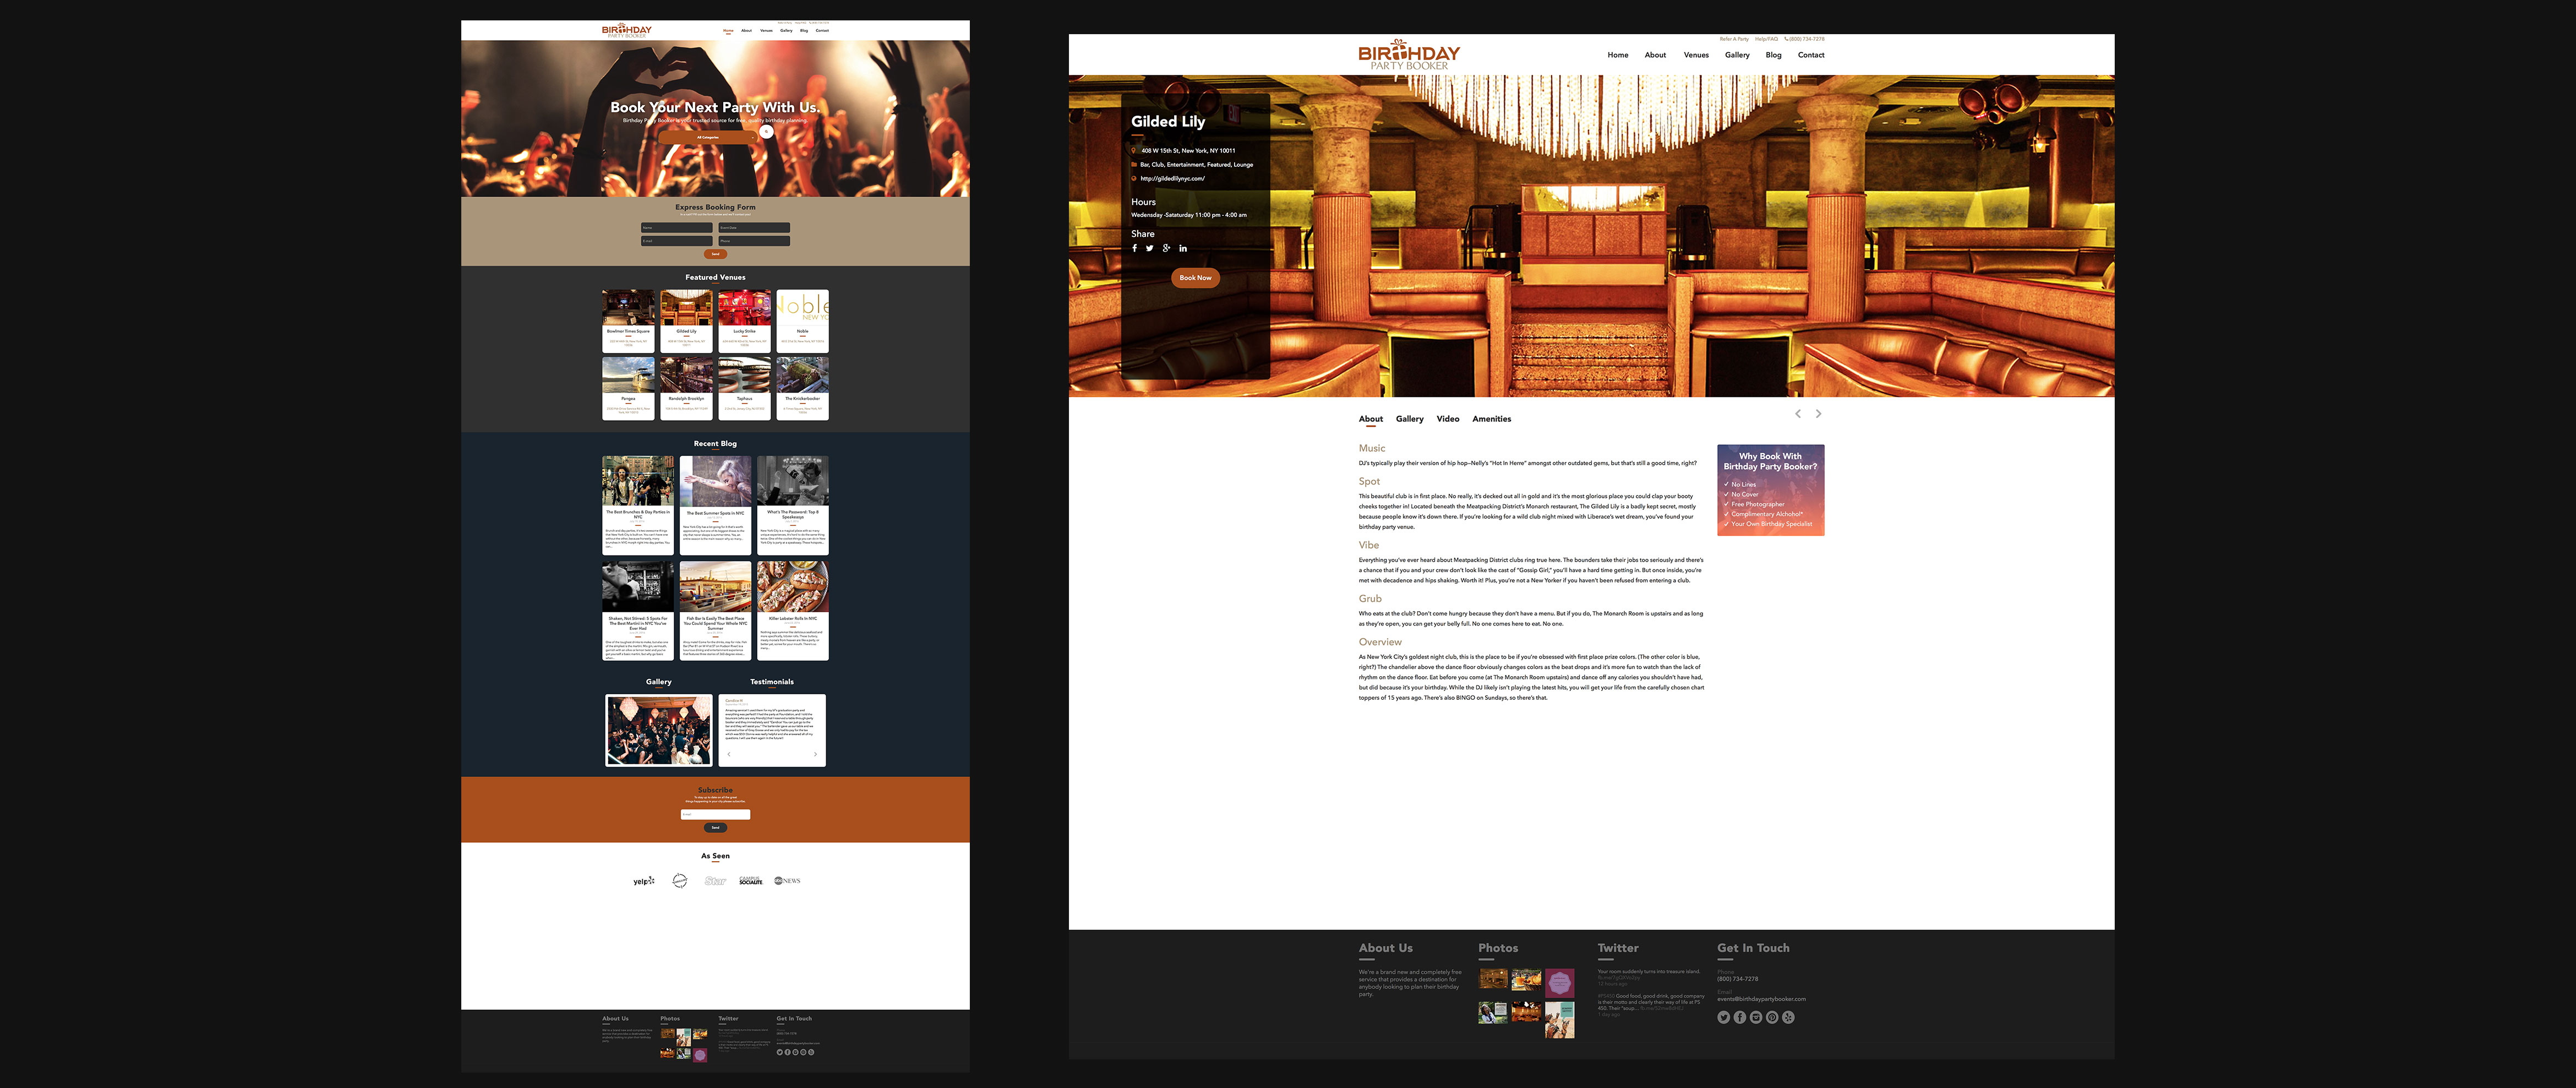Share Gilded Lily on Facebook
The height and width of the screenshot is (1088, 2576).
[1134, 248]
